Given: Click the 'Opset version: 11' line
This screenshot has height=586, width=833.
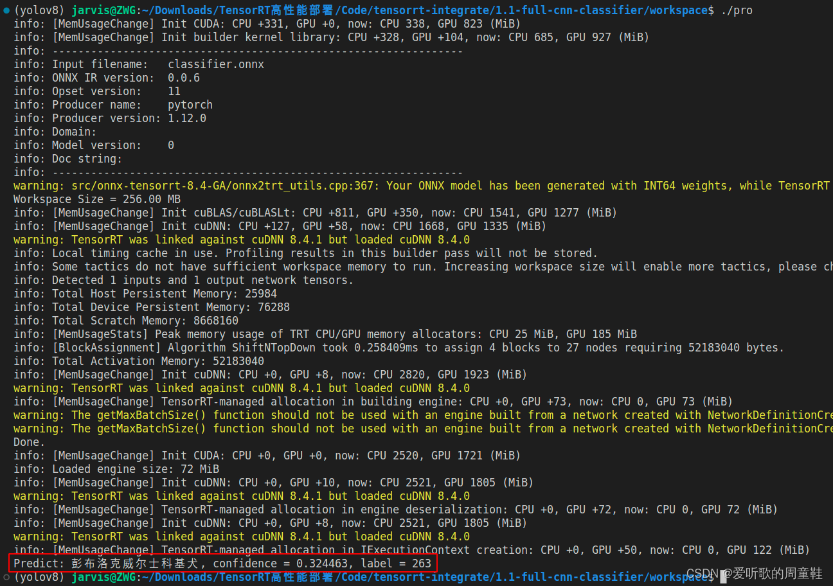Looking at the screenshot, I should [x=97, y=91].
